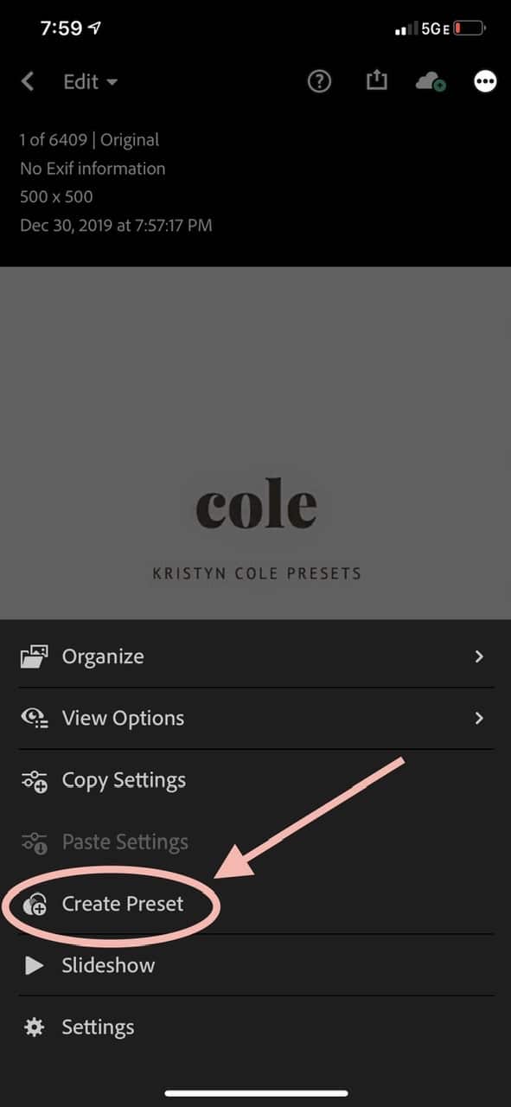Screen dimensions: 511x1107
Task: Select the Copy Settings menu entry
Action: pos(256,780)
